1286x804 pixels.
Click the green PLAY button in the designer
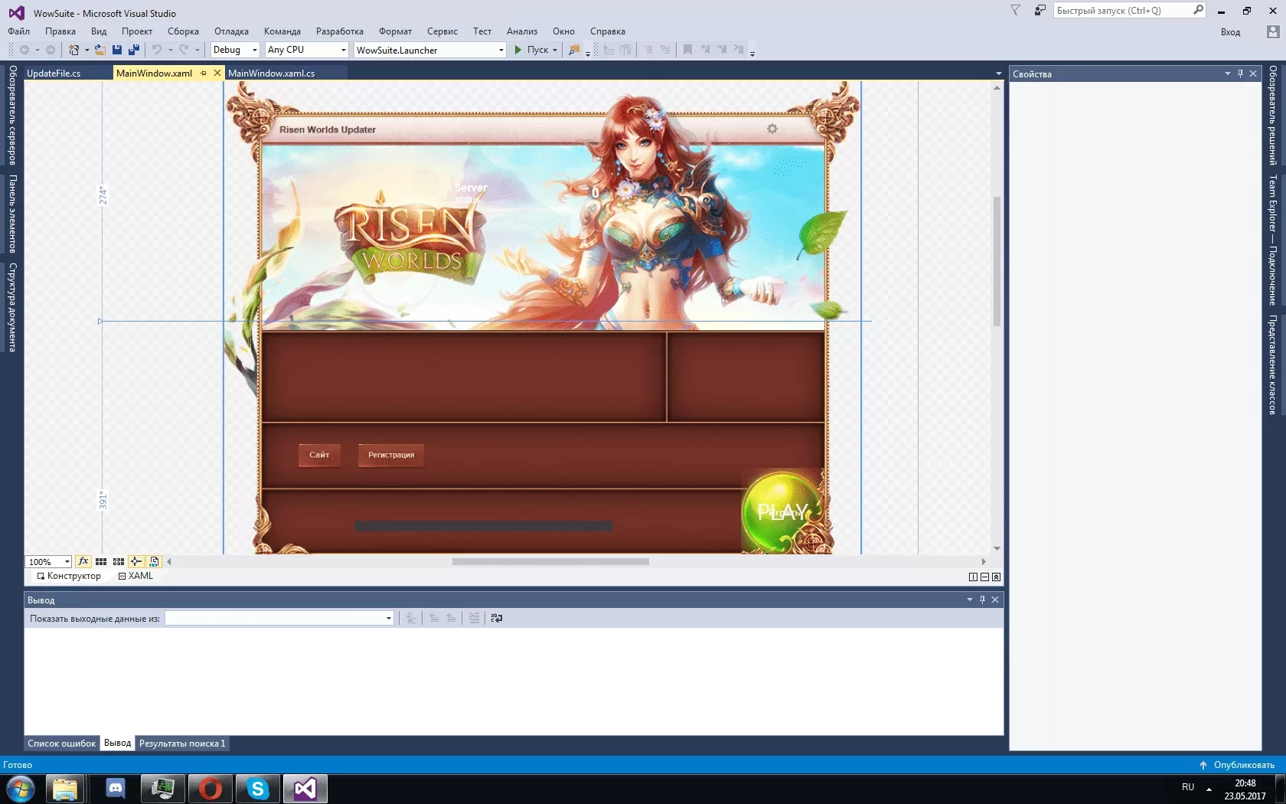782,511
